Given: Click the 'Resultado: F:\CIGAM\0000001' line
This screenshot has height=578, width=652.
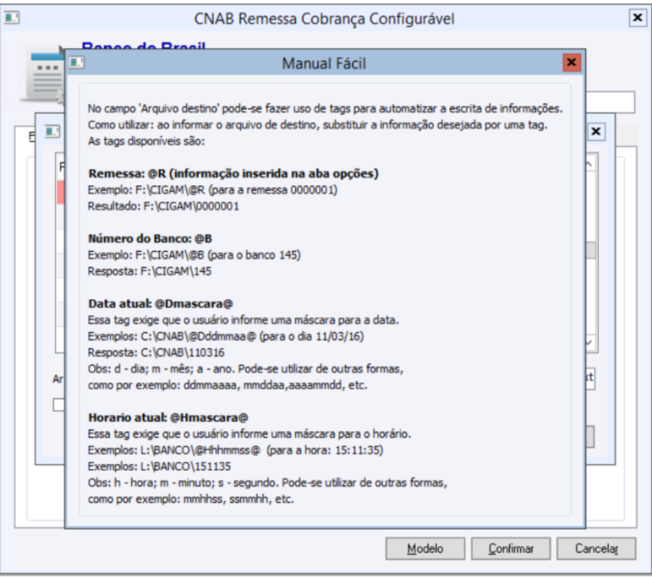Looking at the screenshot, I should click(163, 206).
